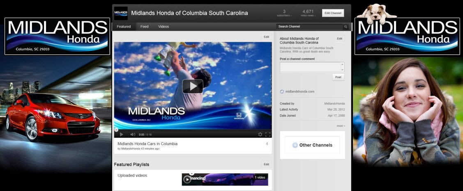
Task: Click the right Midlands Honda banner logo
Action: 407,36
